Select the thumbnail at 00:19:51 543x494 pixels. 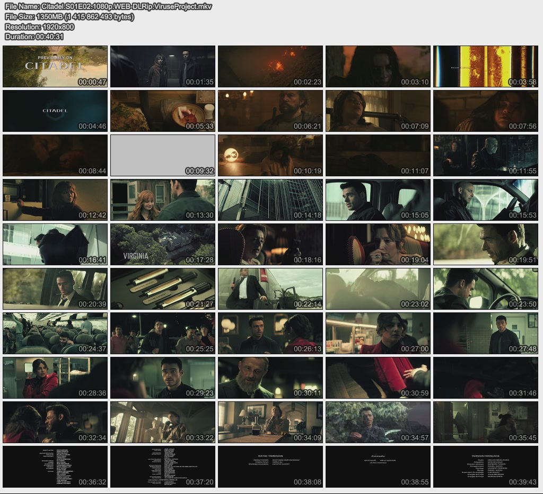[486, 245]
